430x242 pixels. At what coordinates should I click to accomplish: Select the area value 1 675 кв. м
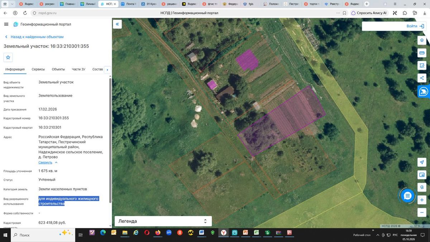point(48,171)
